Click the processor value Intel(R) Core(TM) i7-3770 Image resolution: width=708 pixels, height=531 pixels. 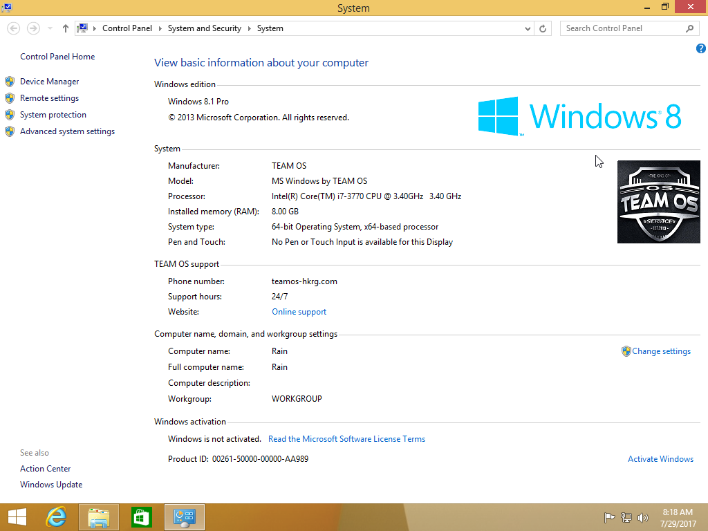click(366, 196)
